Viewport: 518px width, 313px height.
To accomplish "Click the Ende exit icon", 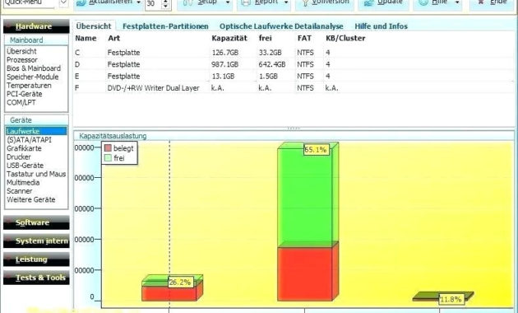I will 481,2.
